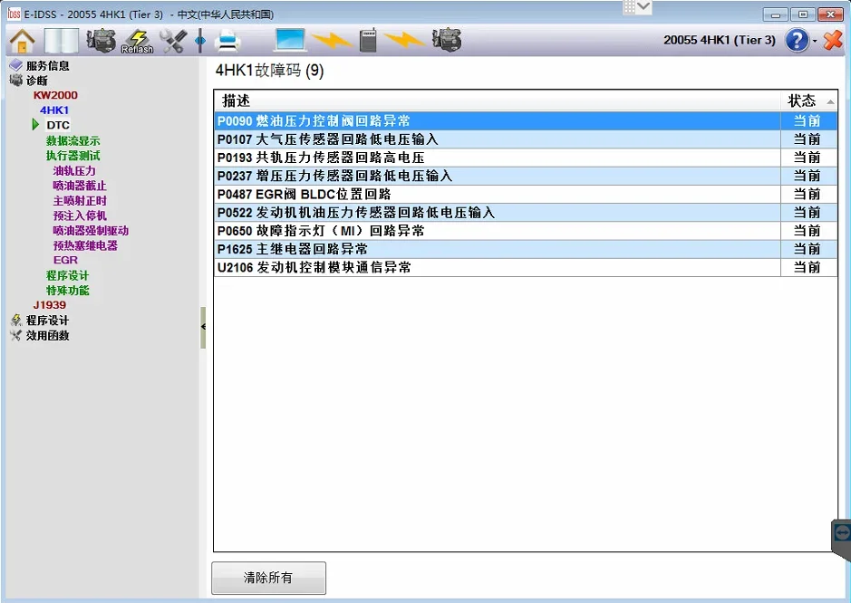Select the 诊断 tree node

click(x=37, y=81)
